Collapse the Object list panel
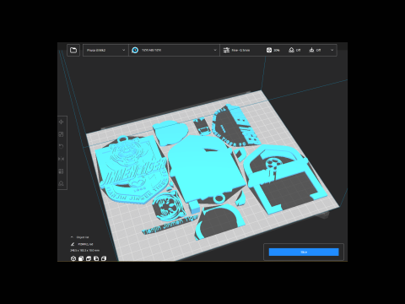 [72, 237]
